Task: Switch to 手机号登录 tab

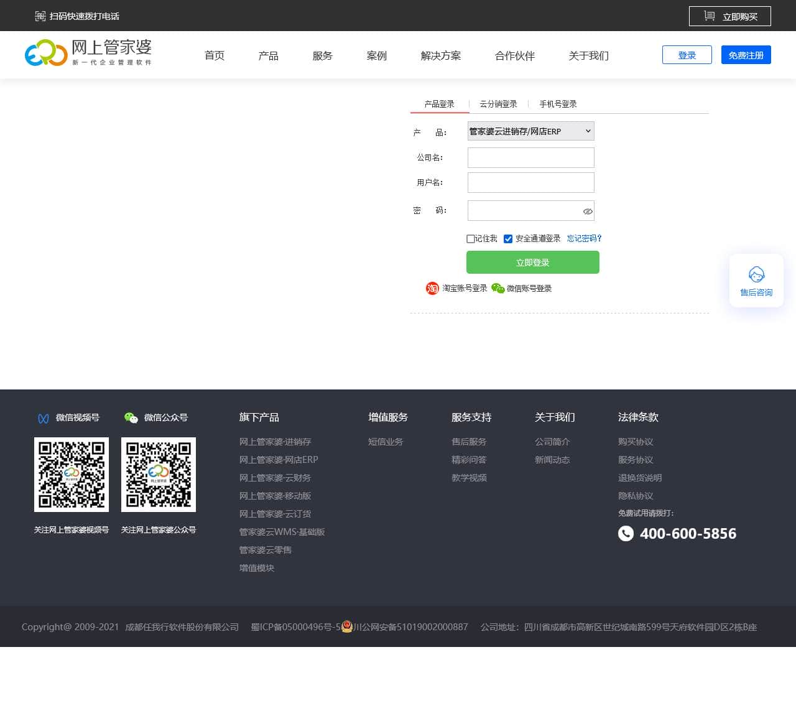Action: click(x=558, y=104)
